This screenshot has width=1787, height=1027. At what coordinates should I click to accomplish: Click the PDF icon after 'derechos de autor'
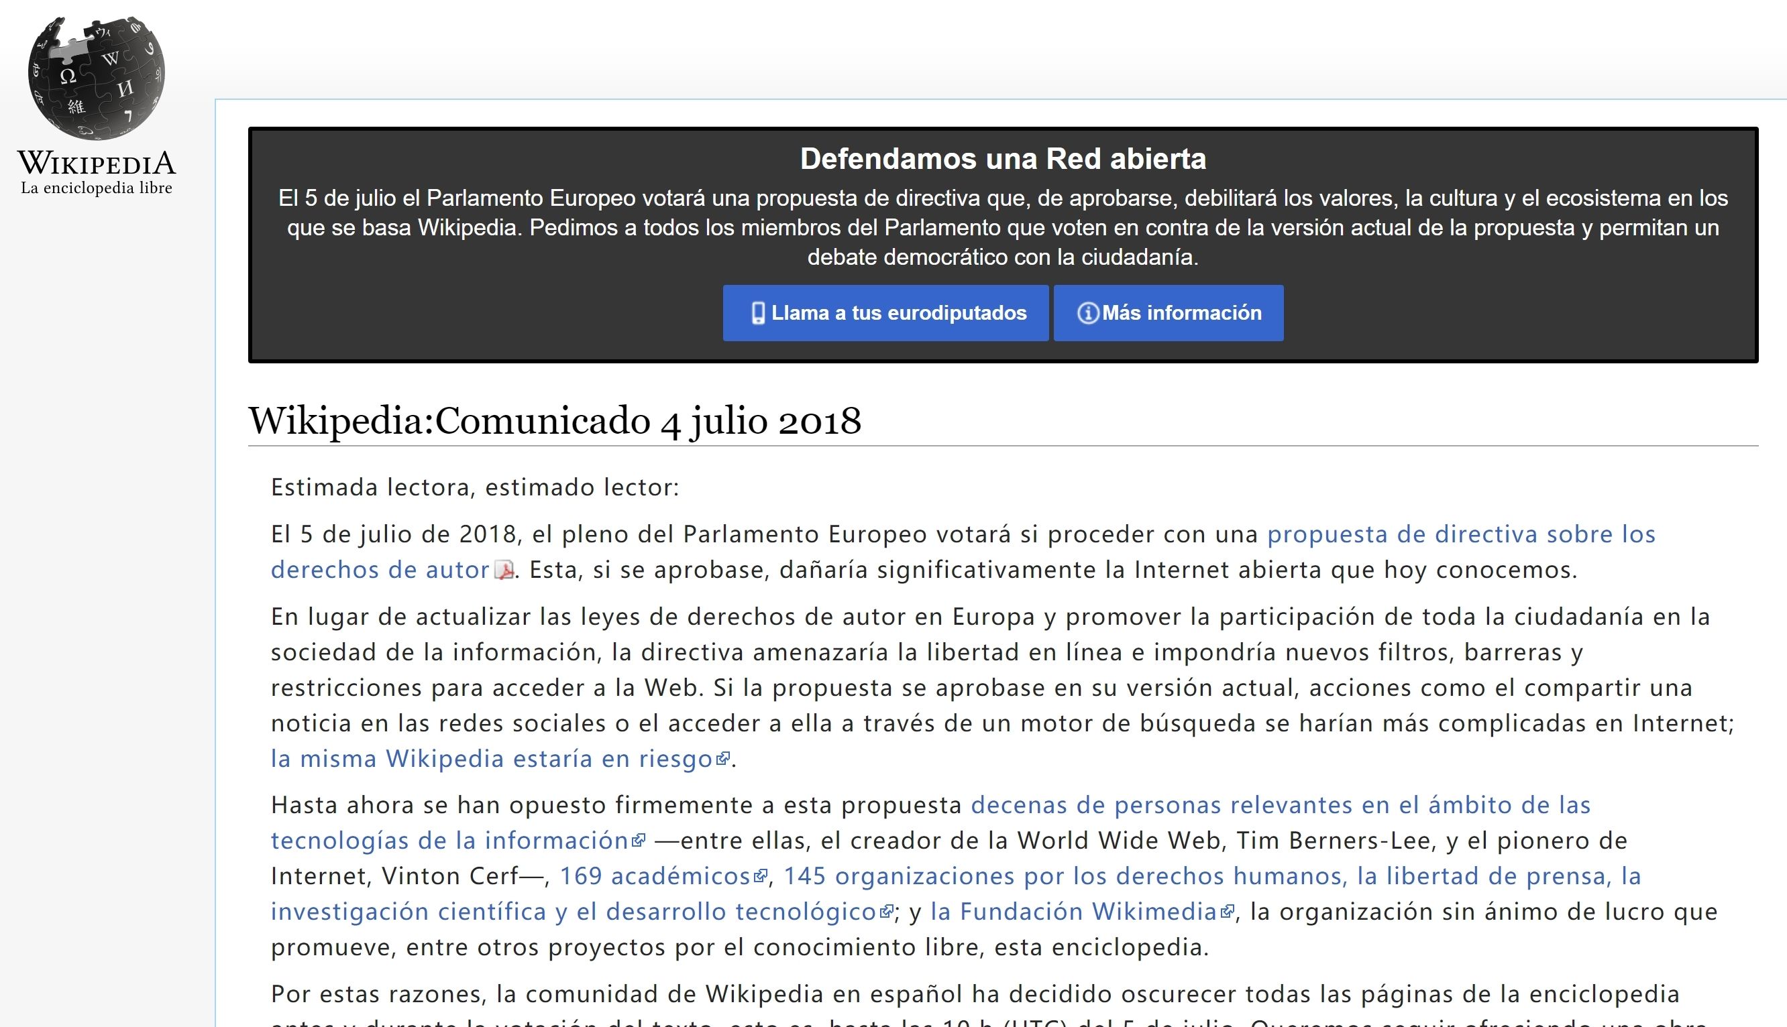[504, 570]
